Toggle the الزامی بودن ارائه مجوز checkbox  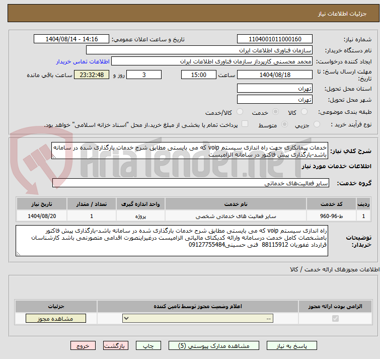point(335,318)
